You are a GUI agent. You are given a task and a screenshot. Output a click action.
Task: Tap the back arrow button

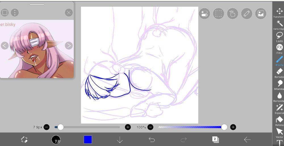[x=247, y=140]
